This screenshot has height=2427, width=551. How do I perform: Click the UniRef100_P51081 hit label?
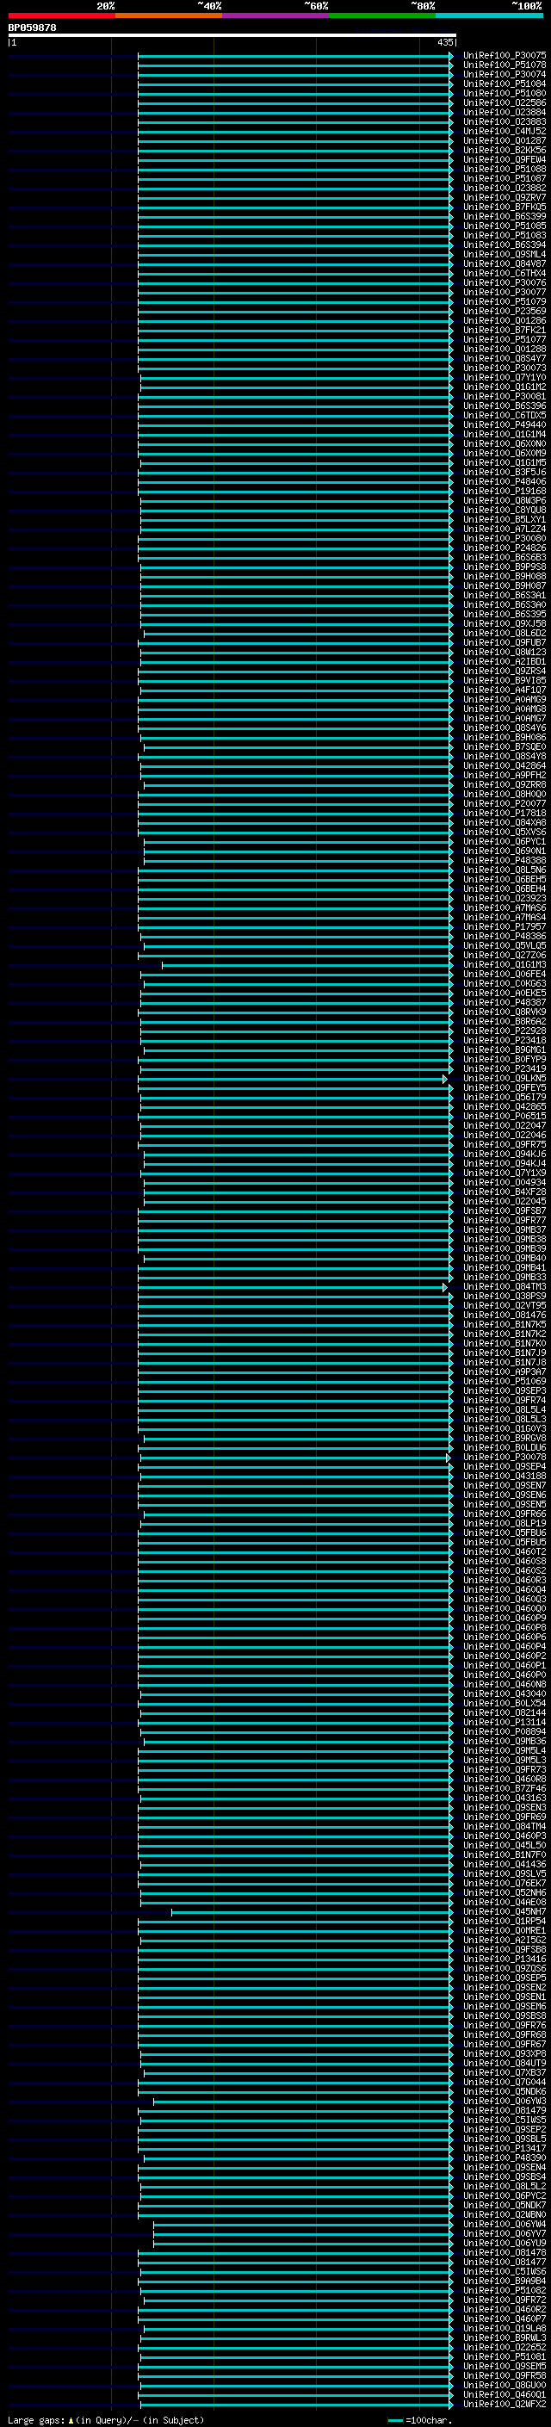pyautogui.click(x=505, y=2356)
